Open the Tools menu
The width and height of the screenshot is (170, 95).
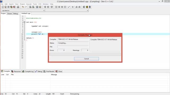pyautogui.click(x=35, y=4)
